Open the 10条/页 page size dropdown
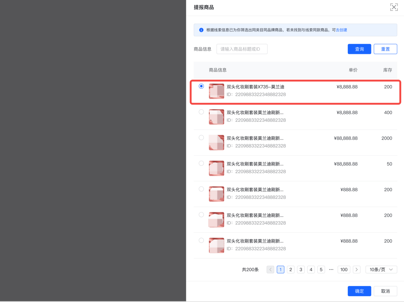The width and height of the screenshot is (404, 302). tap(381, 269)
